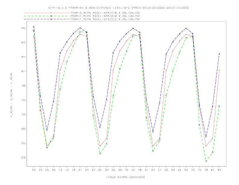239x185 pixels.
Task: Click x-axis forecast hour 27
Action: [93, 170]
